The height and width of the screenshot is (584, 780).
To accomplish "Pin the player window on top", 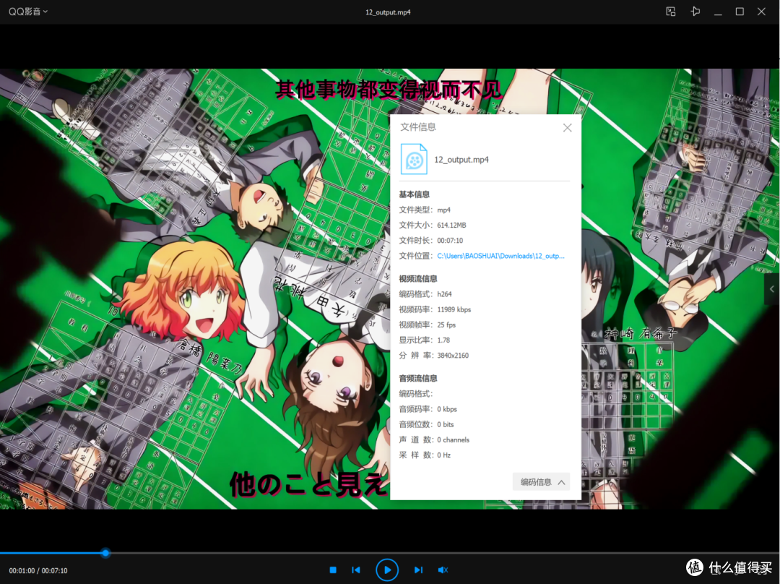I will [695, 12].
